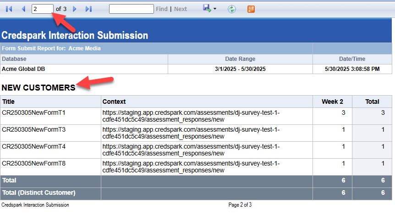The image size is (395, 214).
Task: Go to the first report page
Action: (9, 9)
